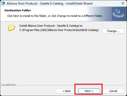The height and width of the screenshot is (96, 127).
Task: Continue installation with the Next button
Action: tap(89, 91)
